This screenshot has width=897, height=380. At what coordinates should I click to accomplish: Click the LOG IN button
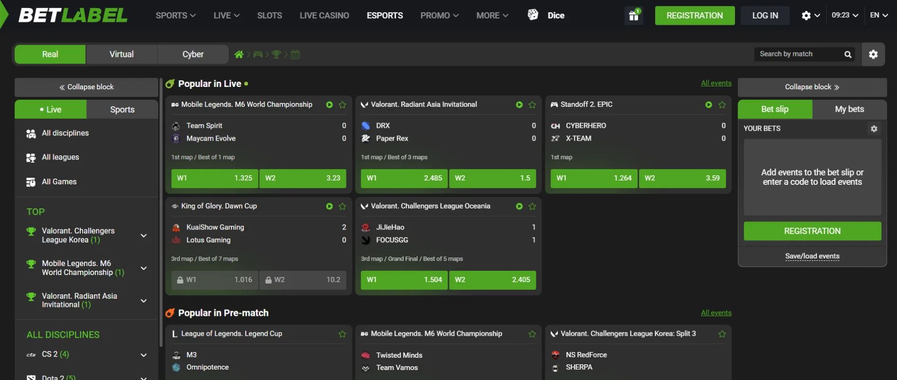click(x=765, y=16)
